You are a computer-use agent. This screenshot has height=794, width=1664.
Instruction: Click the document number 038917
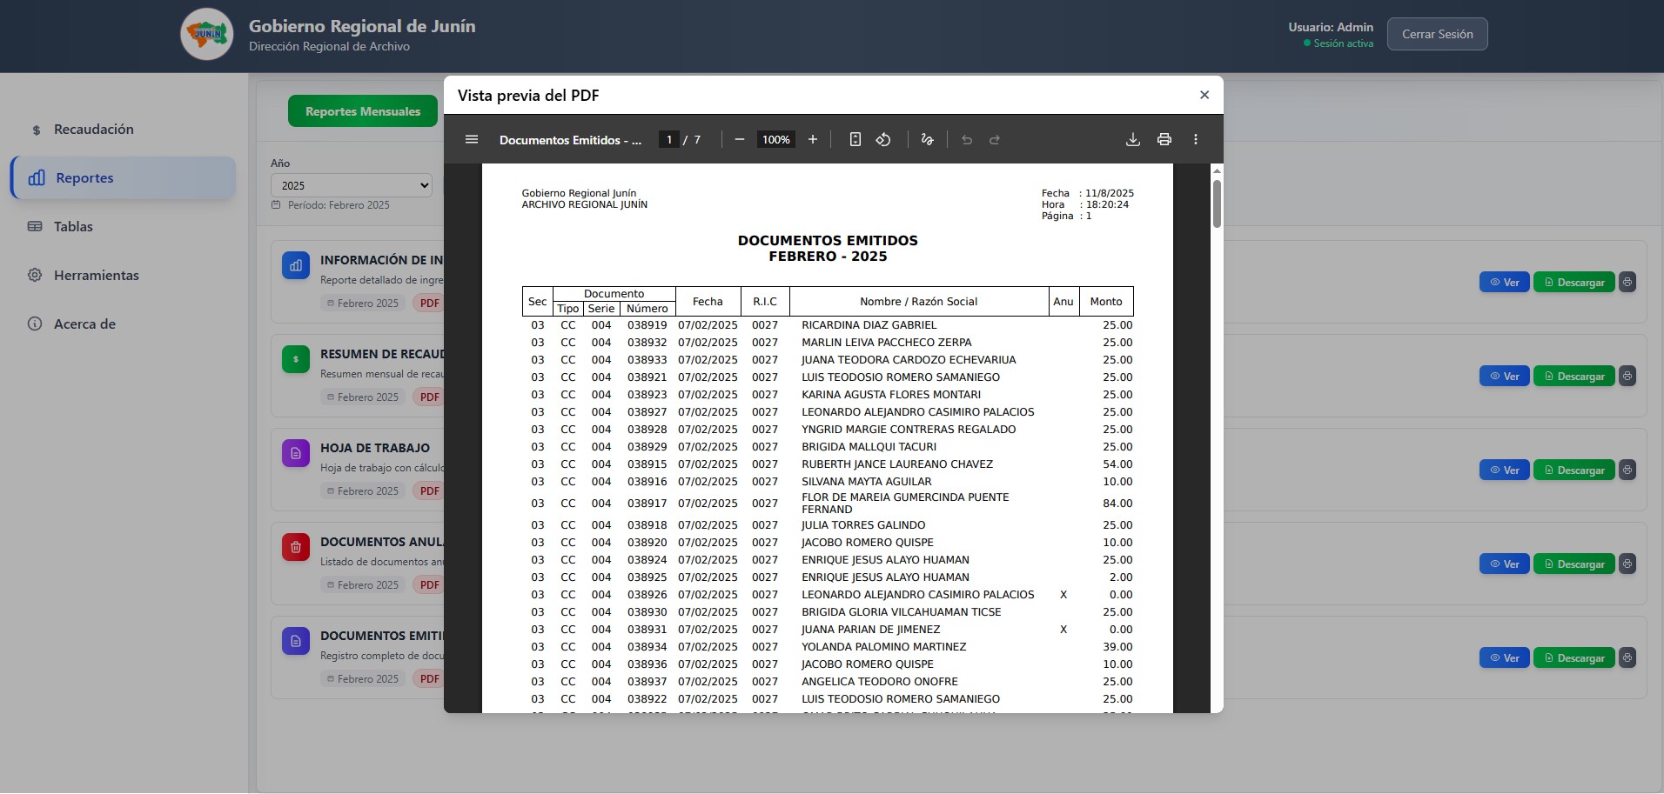coord(647,504)
